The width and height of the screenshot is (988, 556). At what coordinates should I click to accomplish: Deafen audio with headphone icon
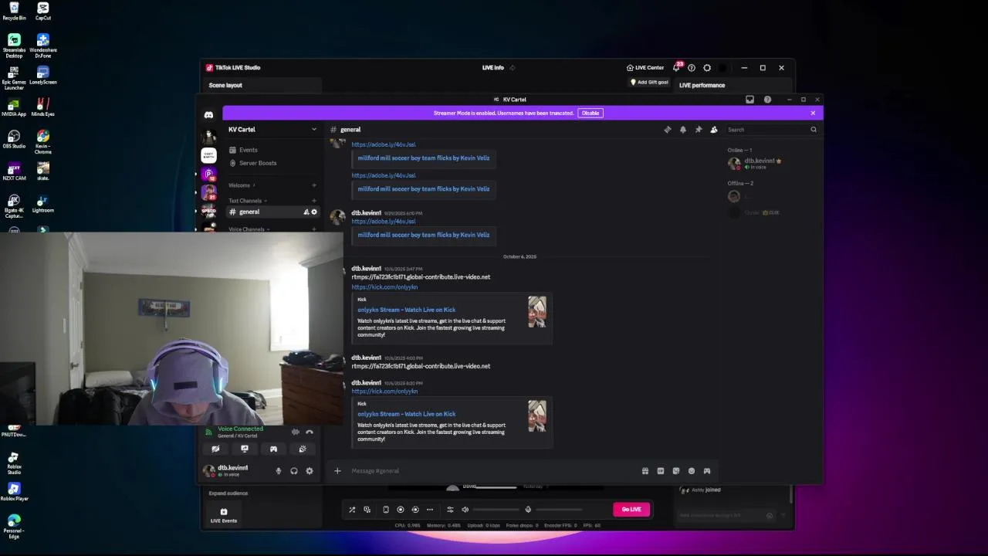point(294,471)
